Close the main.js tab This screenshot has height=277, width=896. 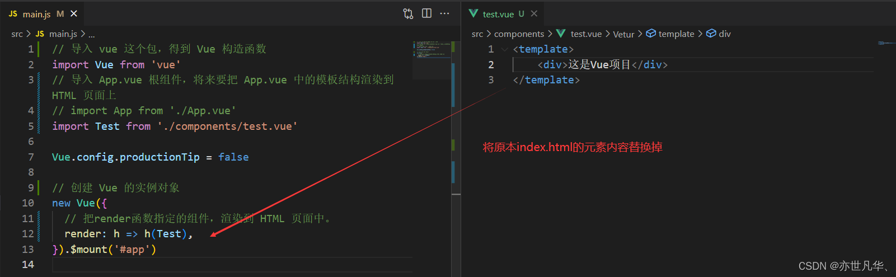coord(74,13)
